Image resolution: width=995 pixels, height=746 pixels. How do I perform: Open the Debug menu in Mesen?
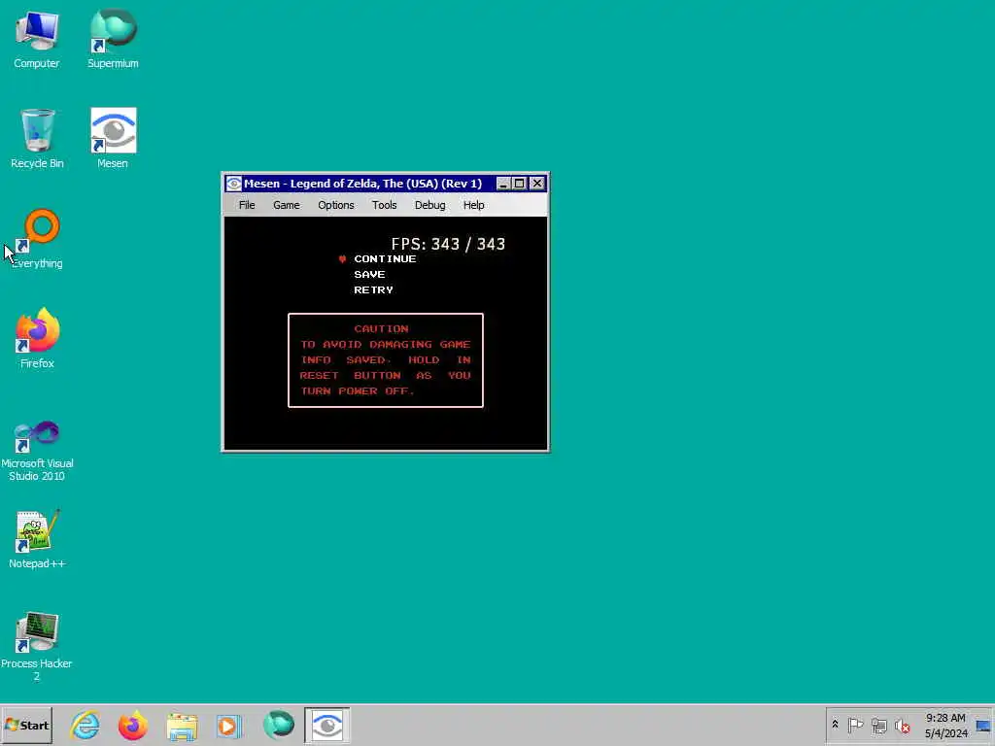point(429,205)
